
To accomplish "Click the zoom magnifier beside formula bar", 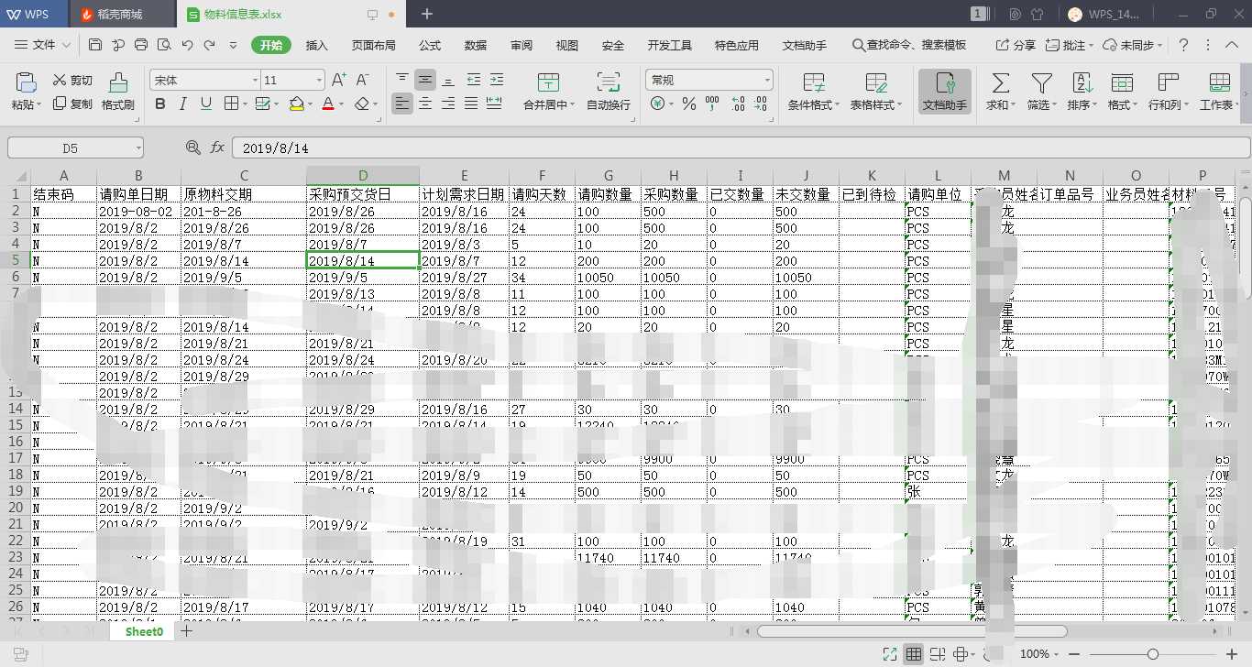I will (x=192, y=147).
